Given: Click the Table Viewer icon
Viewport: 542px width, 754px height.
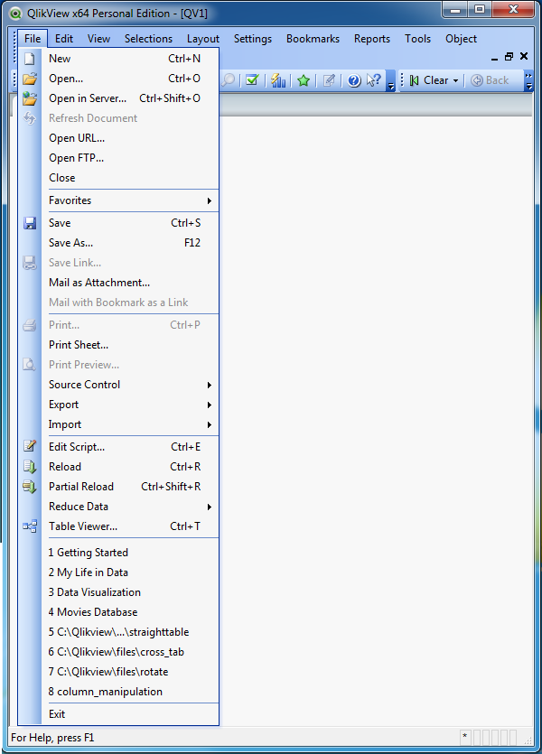Looking at the screenshot, I should [x=30, y=526].
